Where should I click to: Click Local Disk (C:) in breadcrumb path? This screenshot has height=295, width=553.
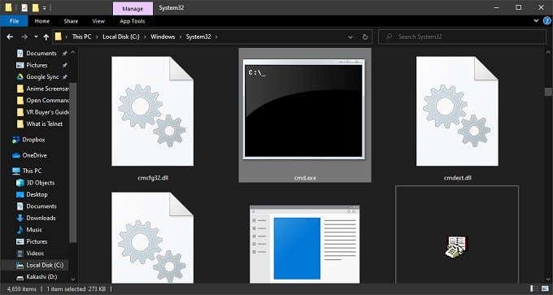[x=121, y=37]
